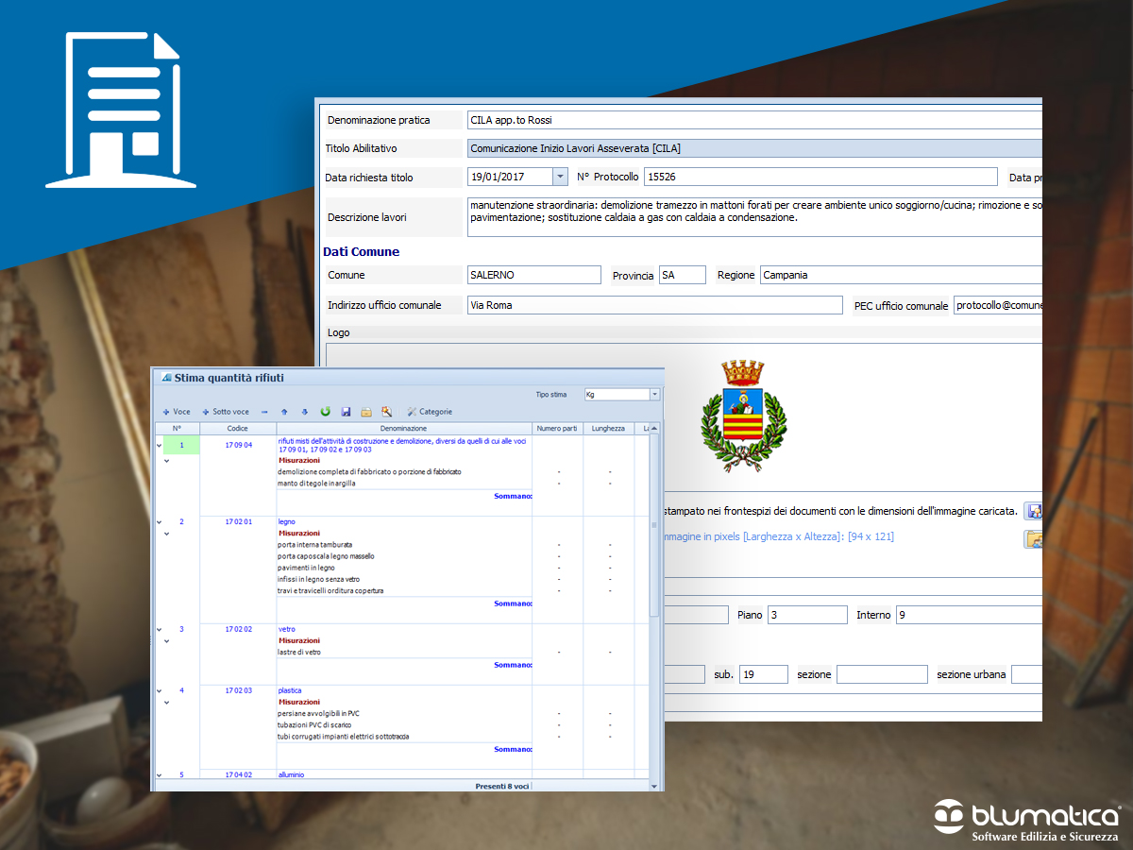Click the minus remove row icon
The height and width of the screenshot is (850, 1133).
tap(264, 412)
